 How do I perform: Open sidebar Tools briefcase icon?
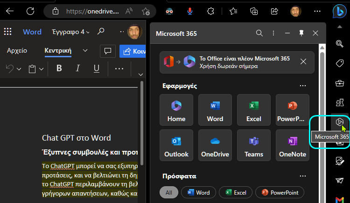pyautogui.click(x=340, y=83)
